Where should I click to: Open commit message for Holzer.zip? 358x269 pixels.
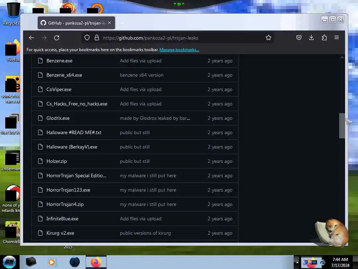pyautogui.click(x=135, y=161)
